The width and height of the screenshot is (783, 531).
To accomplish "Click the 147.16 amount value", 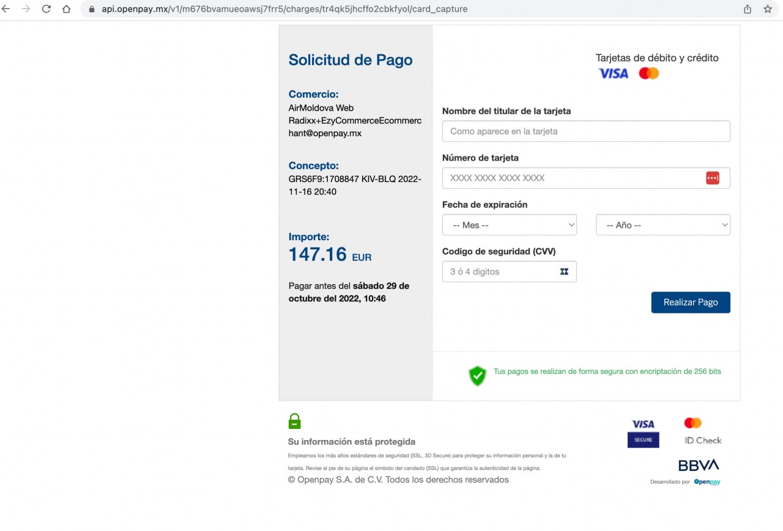I will (x=317, y=254).
